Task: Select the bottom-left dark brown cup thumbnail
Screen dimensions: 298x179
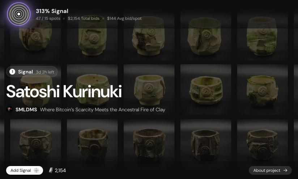Action: click(35, 141)
